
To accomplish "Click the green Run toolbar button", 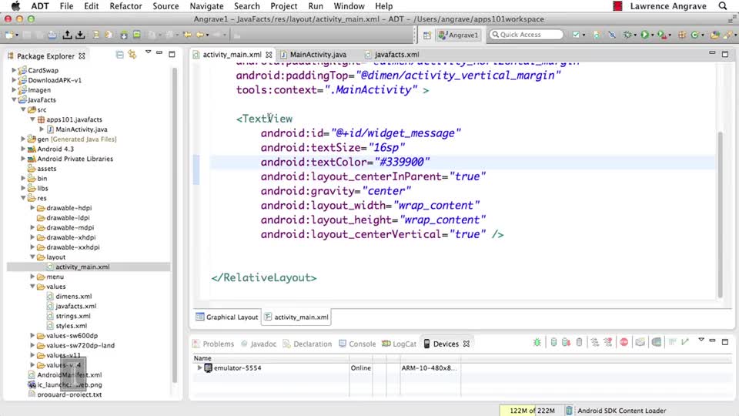I will (644, 35).
